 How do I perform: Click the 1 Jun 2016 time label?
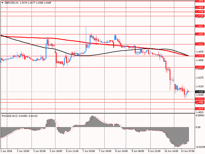pyautogui.click(x=6, y=151)
